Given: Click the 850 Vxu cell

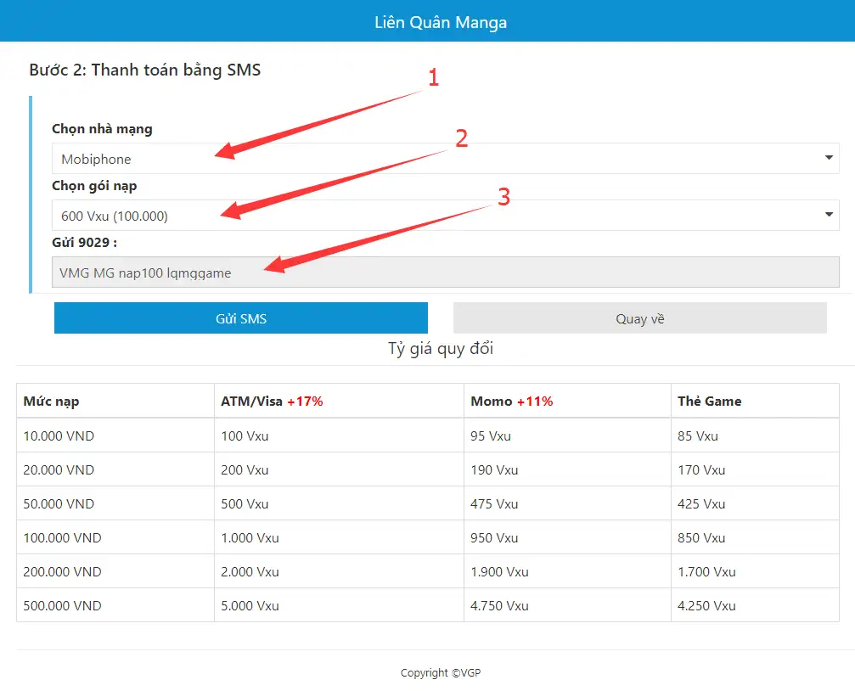Looking at the screenshot, I should coord(755,537).
